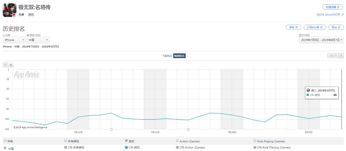Click the calendar icon next to 时间段
The height and width of the screenshot is (151, 346).
300,35
